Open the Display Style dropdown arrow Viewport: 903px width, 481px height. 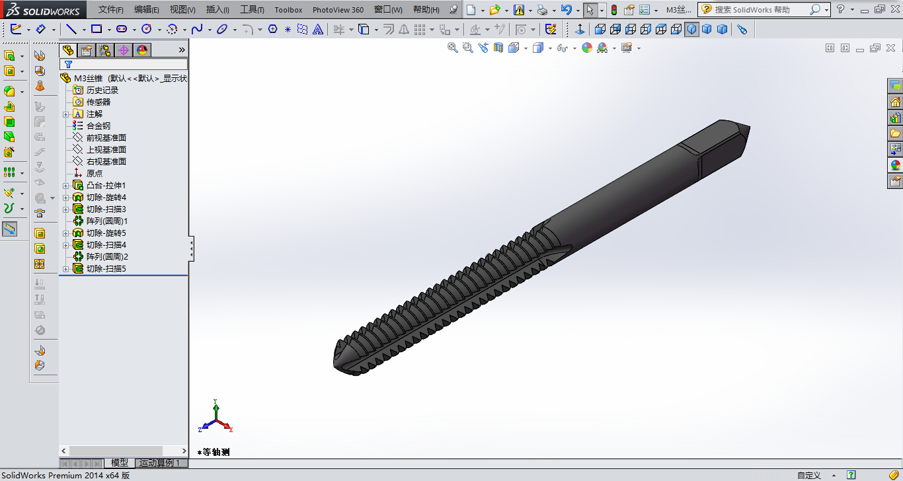[x=549, y=48]
